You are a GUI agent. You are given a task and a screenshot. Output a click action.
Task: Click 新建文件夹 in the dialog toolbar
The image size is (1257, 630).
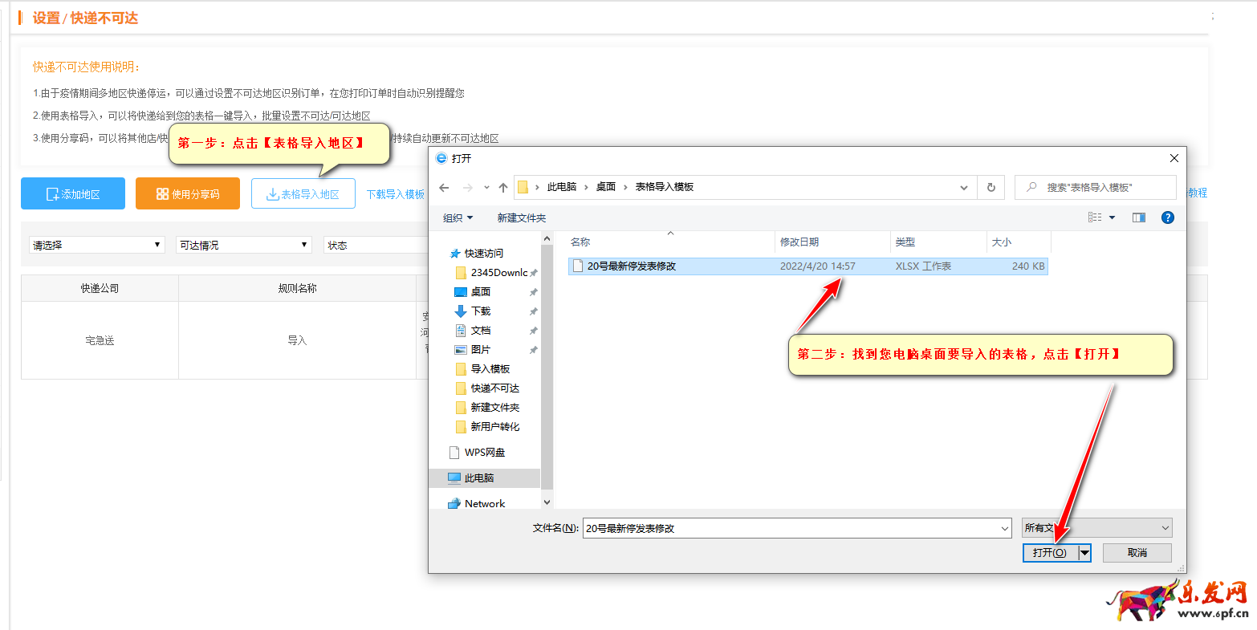coord(521,218)
